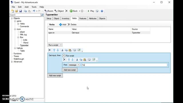
Task: Paste in the inner Run script toolbar
Action: pos(85,60)
